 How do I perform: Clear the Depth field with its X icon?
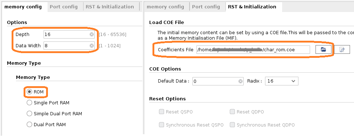point(91,35)
